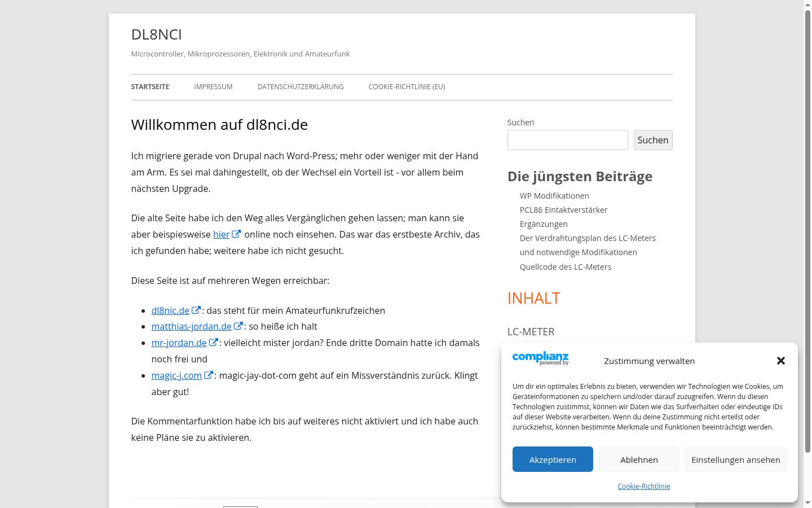Open 'Der Verdrahtungsplan des LC-Meters' post
This screenshot has height=508, width=812.
click(x=588, y=245)
